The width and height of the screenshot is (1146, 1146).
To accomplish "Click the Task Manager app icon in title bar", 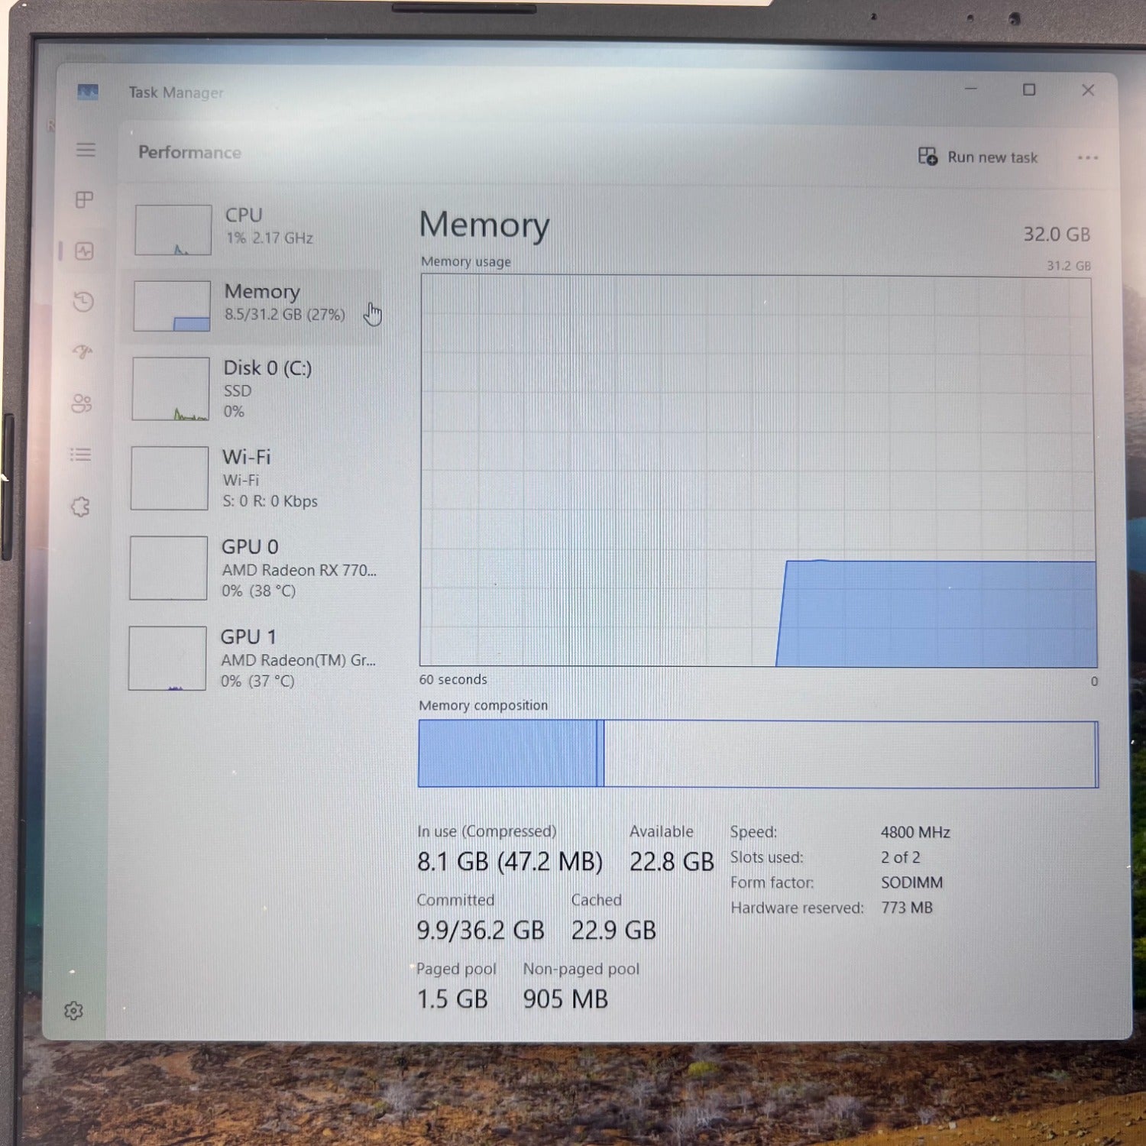I will coord(88,92).
